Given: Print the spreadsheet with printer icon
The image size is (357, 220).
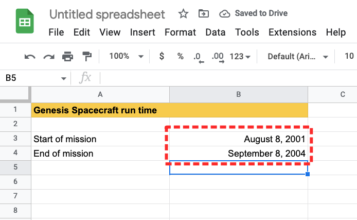Looking at the screenshot, I should coord(67,56).
